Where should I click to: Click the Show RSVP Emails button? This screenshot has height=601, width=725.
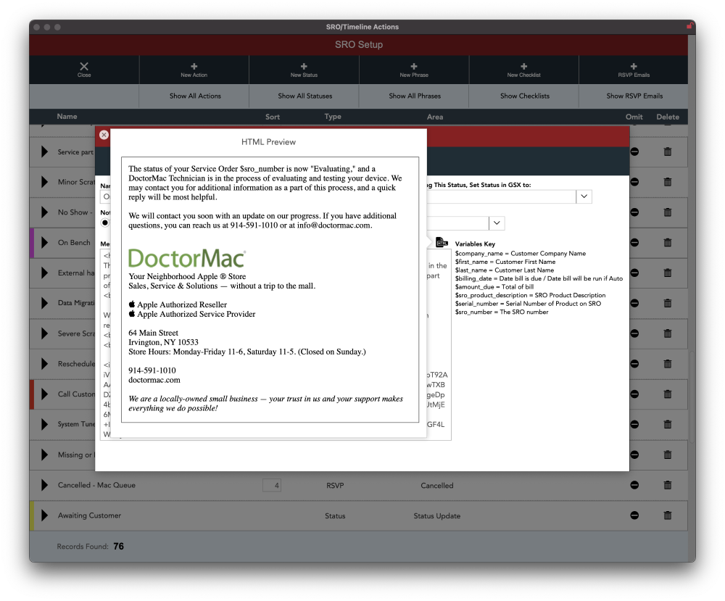(634, 96)
